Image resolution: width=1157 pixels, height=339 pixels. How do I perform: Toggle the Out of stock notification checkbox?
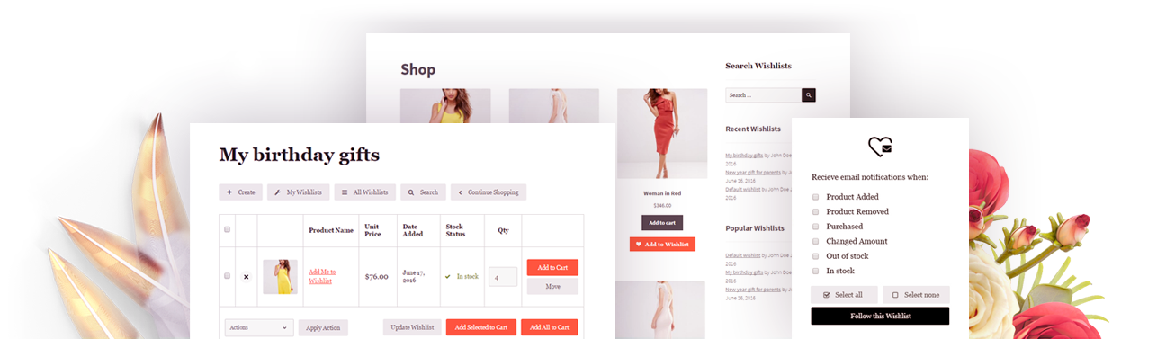816,256
